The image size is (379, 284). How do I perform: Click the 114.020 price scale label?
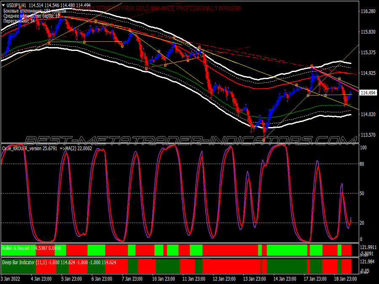pyautogui.click(x=368, y=114)
